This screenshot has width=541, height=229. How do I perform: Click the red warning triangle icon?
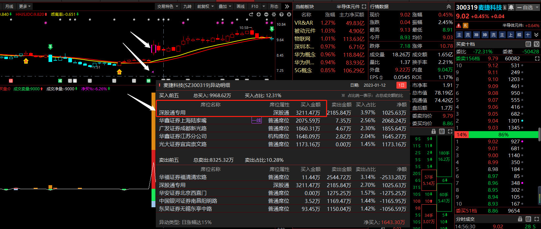458,25
